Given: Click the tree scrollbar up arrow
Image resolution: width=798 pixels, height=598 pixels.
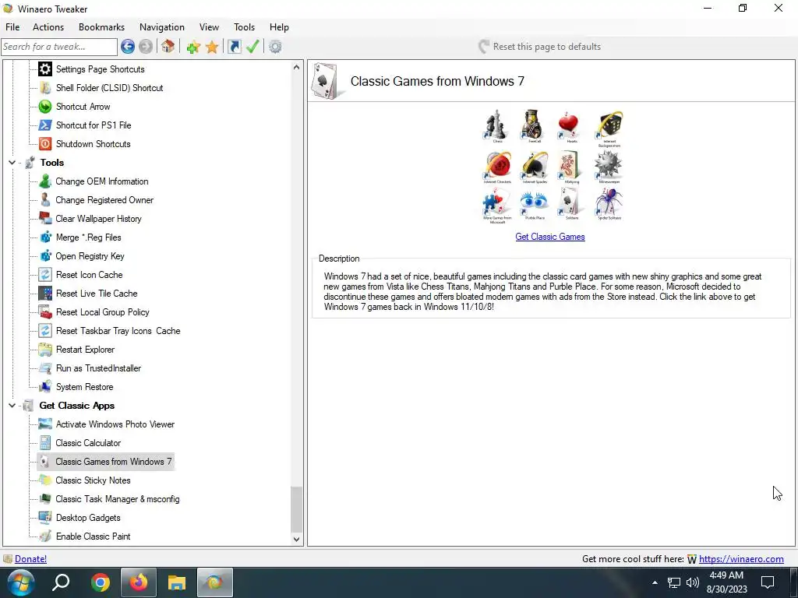Looking at the screenshot, I should (297, 67).
